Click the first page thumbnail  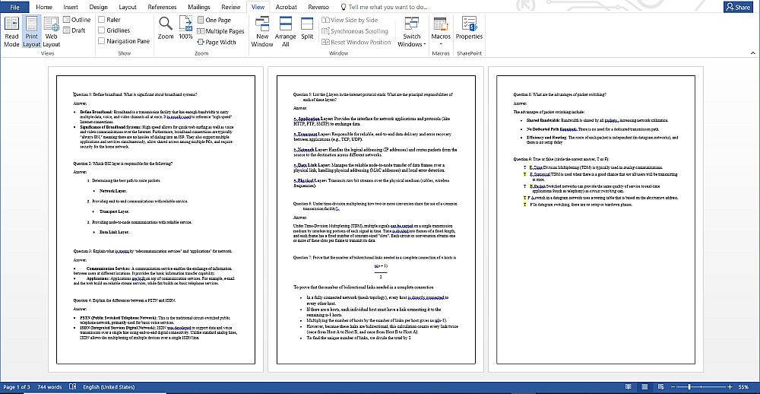point(156,219)
